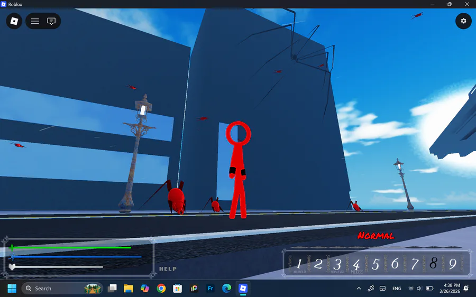Click the Roblox title bar app icon
This screenshot has height=297, width=476.
[x=3, y=4]
